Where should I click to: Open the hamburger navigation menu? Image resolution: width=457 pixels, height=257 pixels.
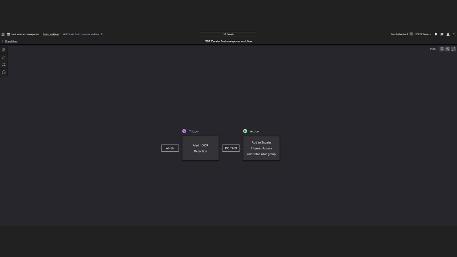click(3, 34)
